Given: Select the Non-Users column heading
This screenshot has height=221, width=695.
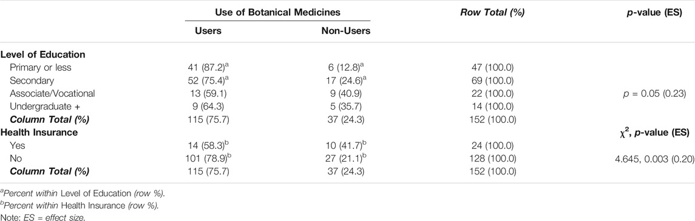Looking at the screenshot, I should coord(347,31).
